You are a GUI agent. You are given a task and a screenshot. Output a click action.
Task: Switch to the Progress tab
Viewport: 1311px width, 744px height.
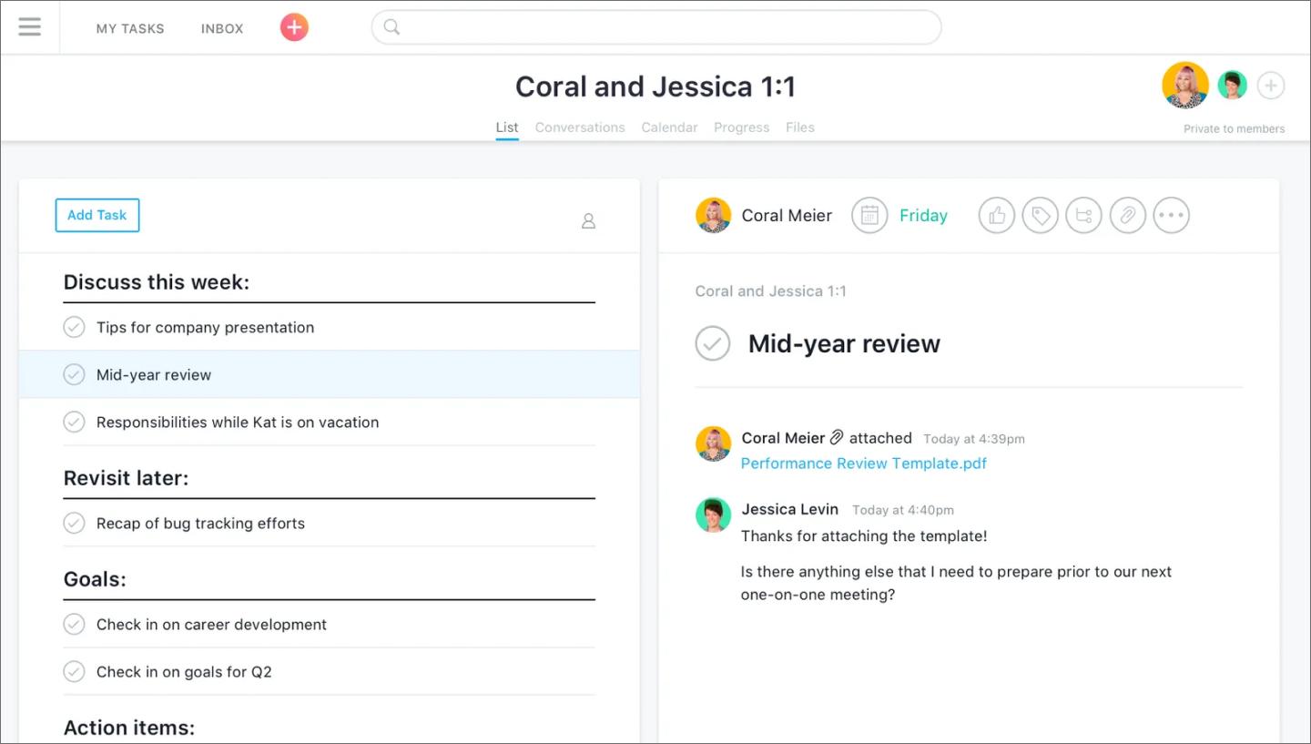(x=742, y=127)
